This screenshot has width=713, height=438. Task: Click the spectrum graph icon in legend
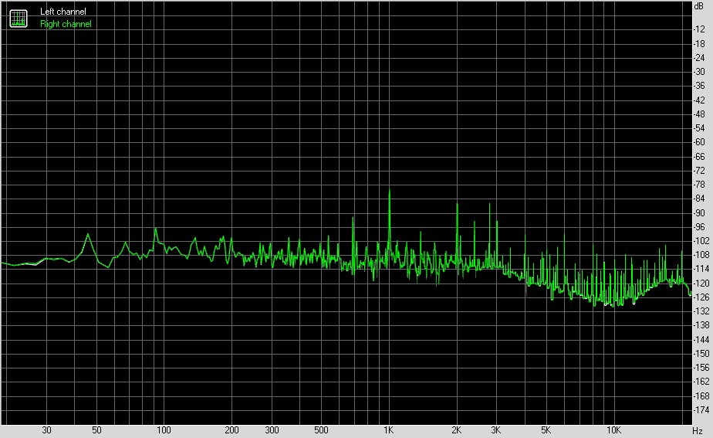(19, 19)
